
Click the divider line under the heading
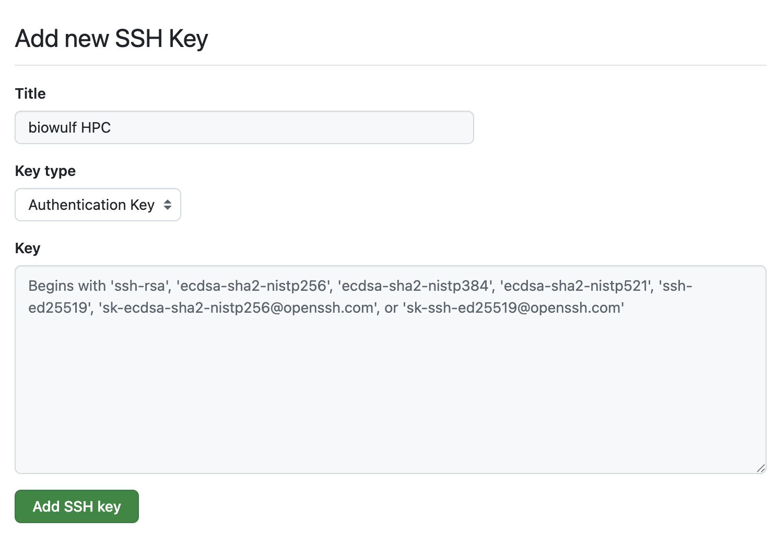pyautogui.click(x=390, y=65)
